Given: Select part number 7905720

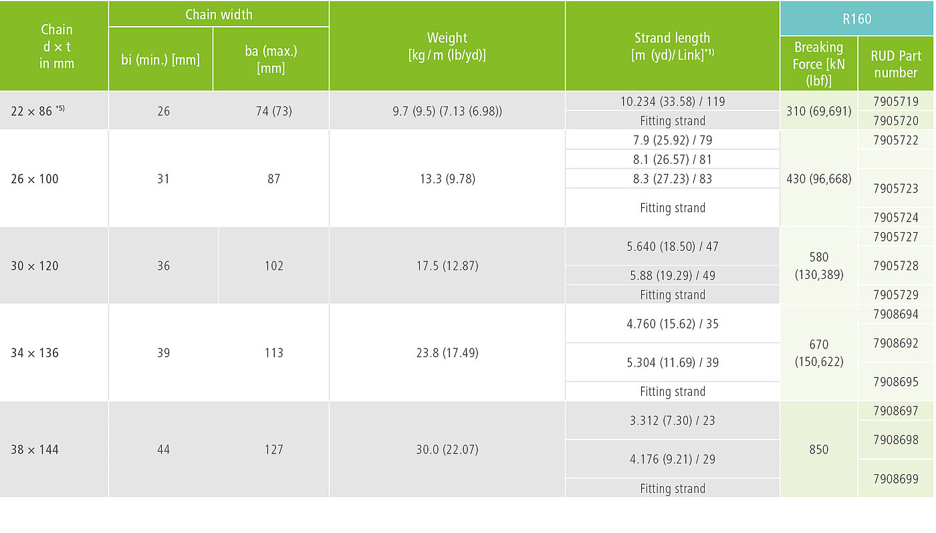Looking at the screenshot, I should coord(896,120).
